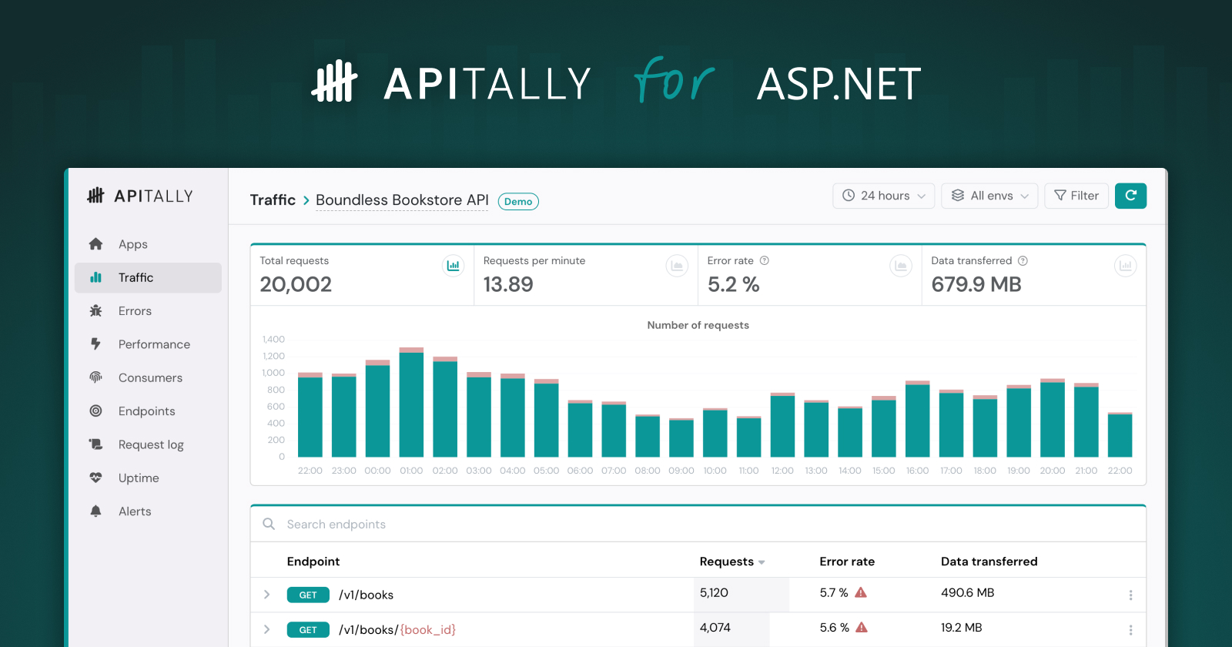Viewport: 1232px width, 647px height.
Task: Click the Filter button
Action: tap(1076, 196)
